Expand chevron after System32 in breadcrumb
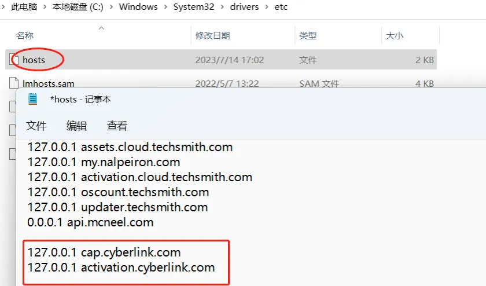This screenshot has width=486, height=286. pyautogui.click(x=222, y=7)
